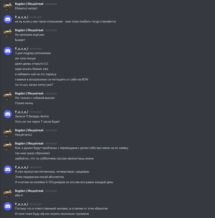Click P_a_v_e_l's avatar beside the '3 дня подряд напоминаю' message

(x=8, y=51)
